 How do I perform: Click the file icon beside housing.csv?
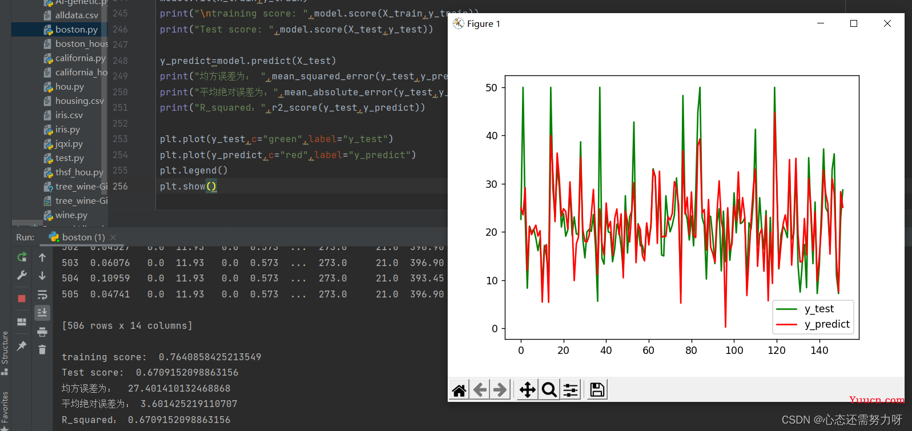[49, 101]
